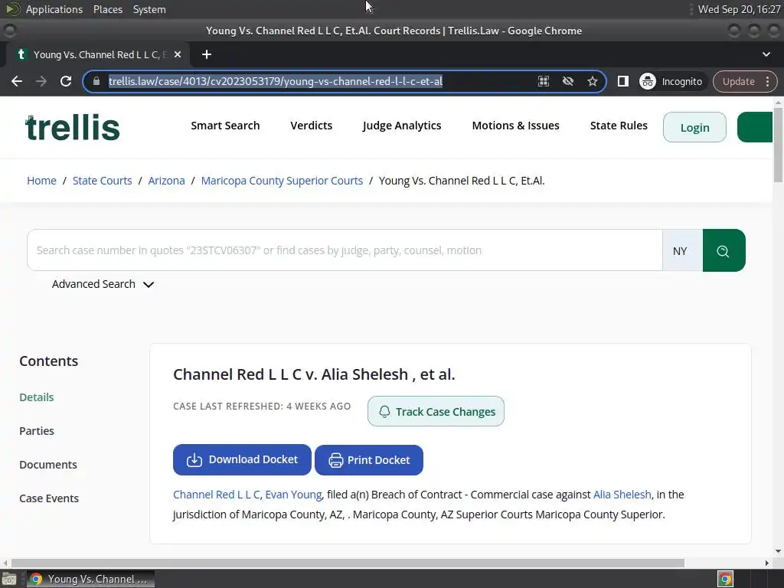This screenshot has width=784, height=588.
Task: Click the Young Vs. Channel taskbar window entry
Action: pos(90,579)
